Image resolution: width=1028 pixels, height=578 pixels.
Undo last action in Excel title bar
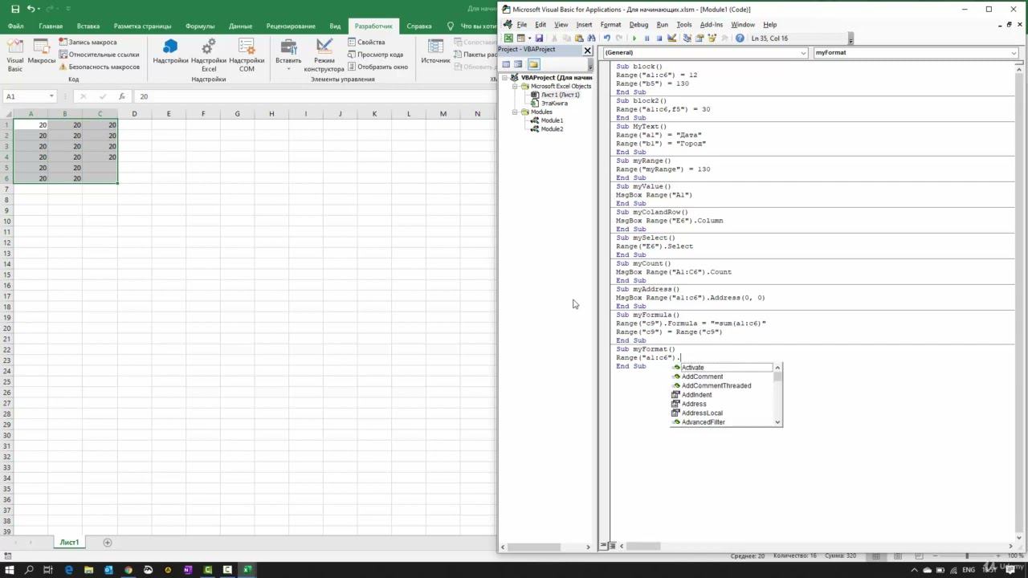click(32, 9)
